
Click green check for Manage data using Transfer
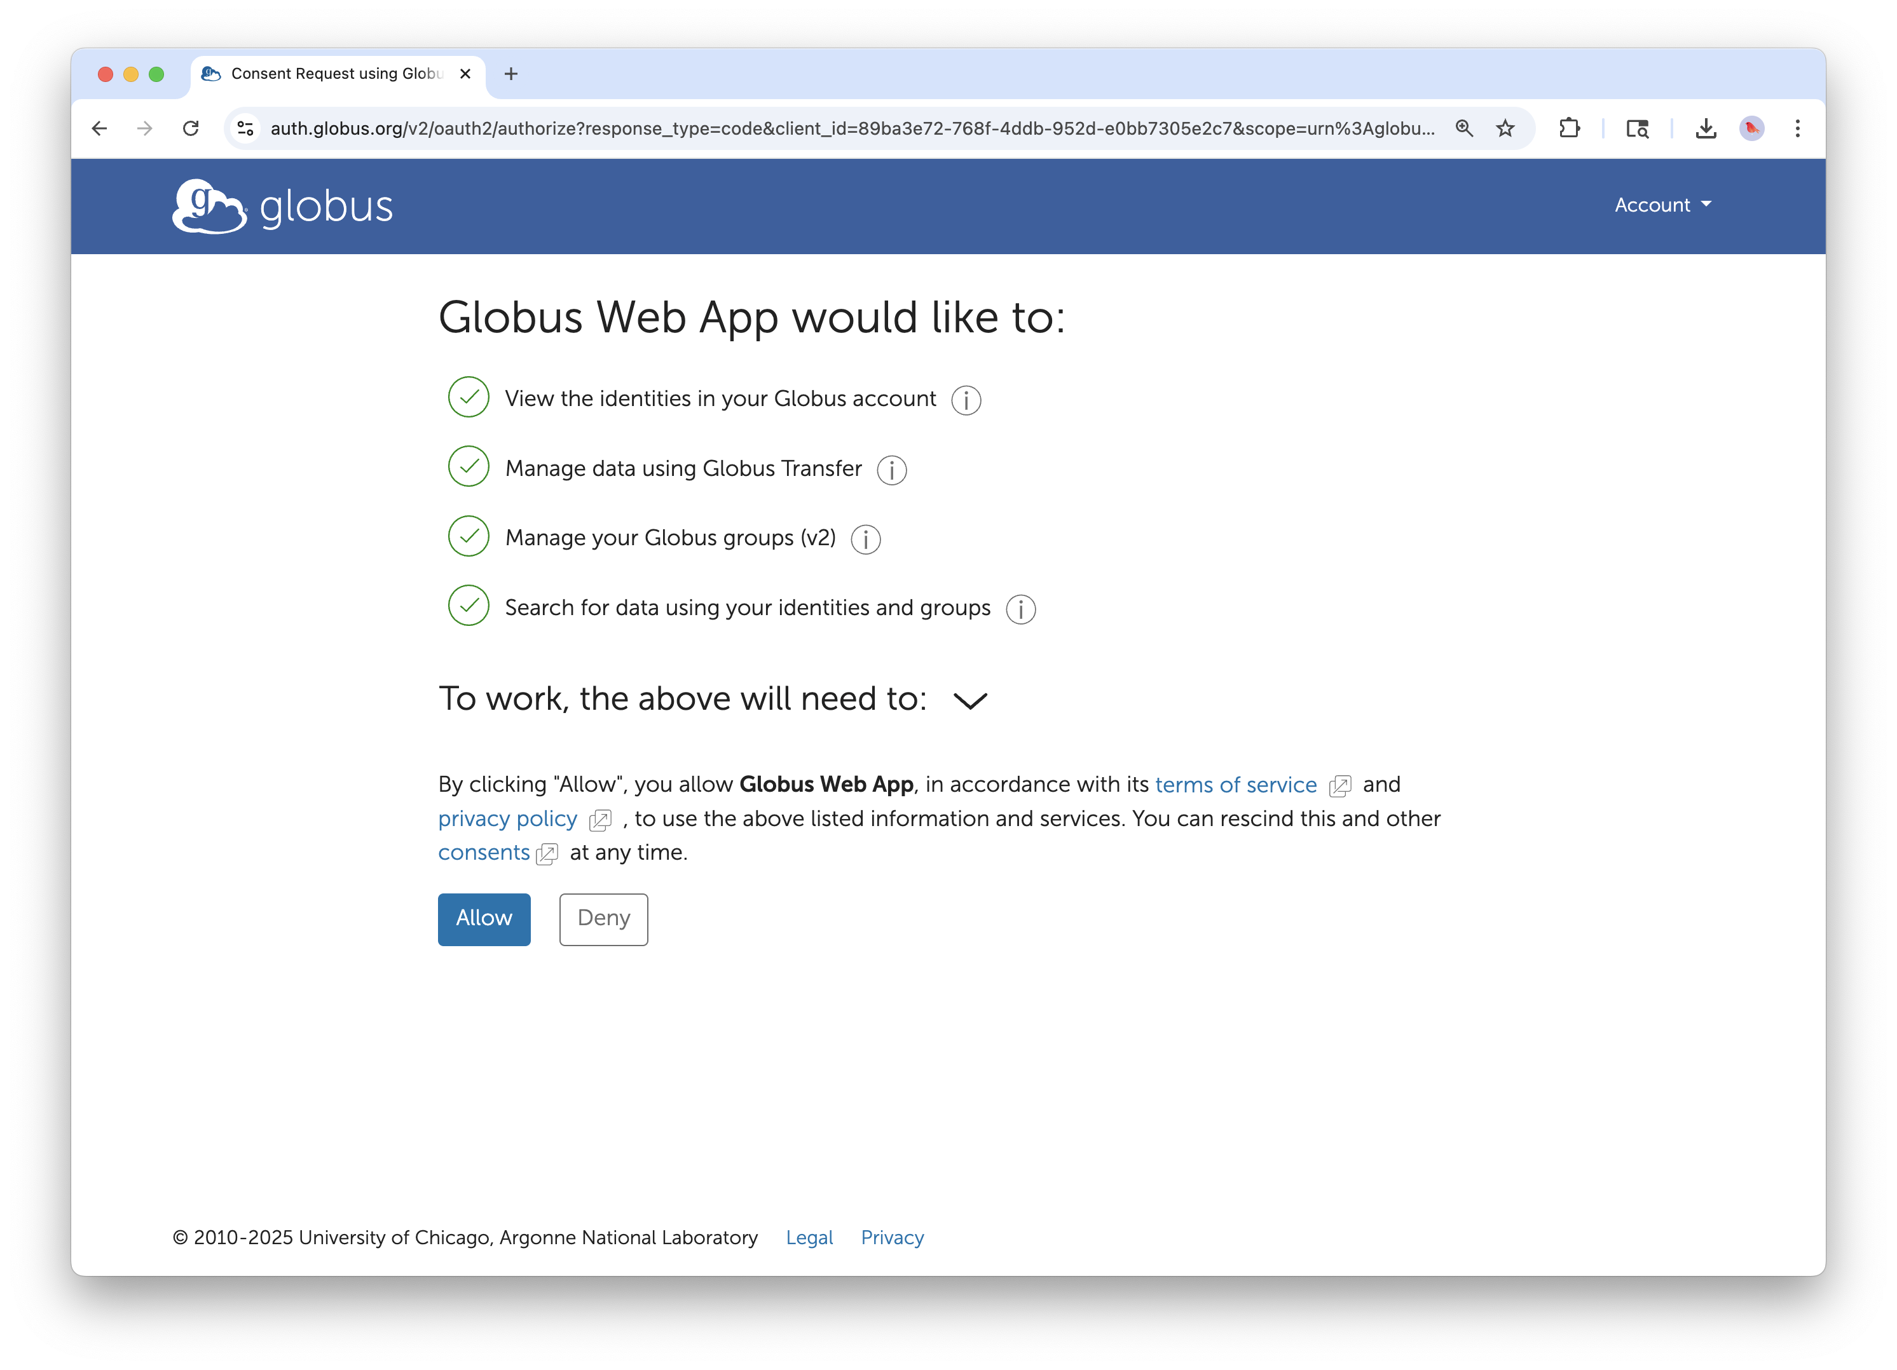pos(469,466)
